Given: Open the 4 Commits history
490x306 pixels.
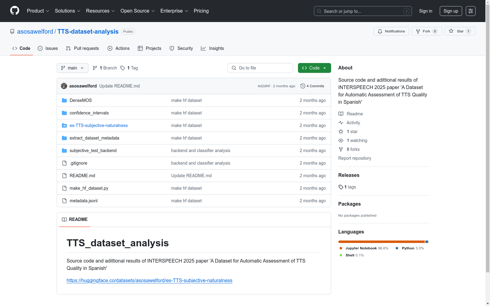Looking at the screenshot, I should click(x=312, y=86).
